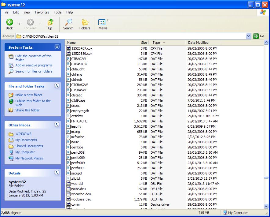Open the Views dropdown arrow
Viewport: 270px width, 217px height.
pos(108,20)
